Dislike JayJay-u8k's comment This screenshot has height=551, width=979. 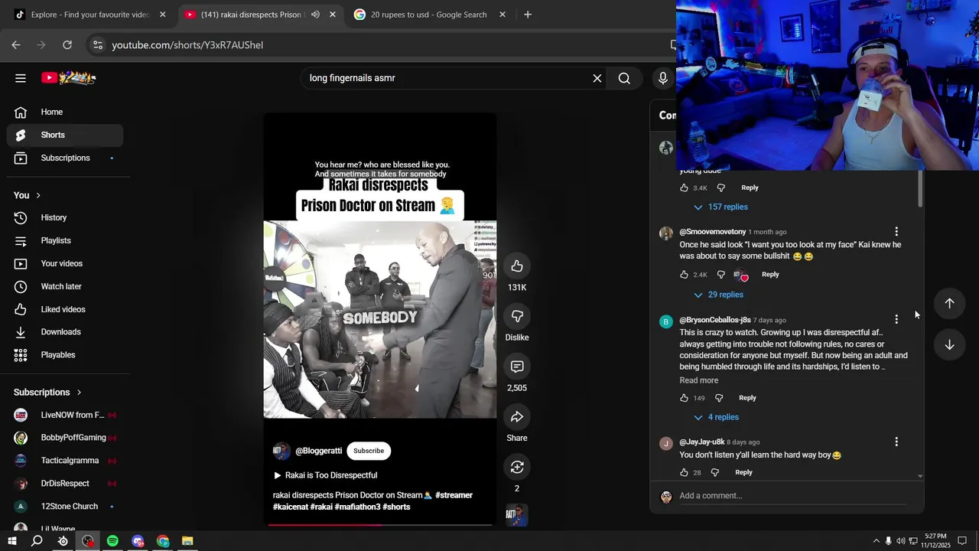point(715,472)
